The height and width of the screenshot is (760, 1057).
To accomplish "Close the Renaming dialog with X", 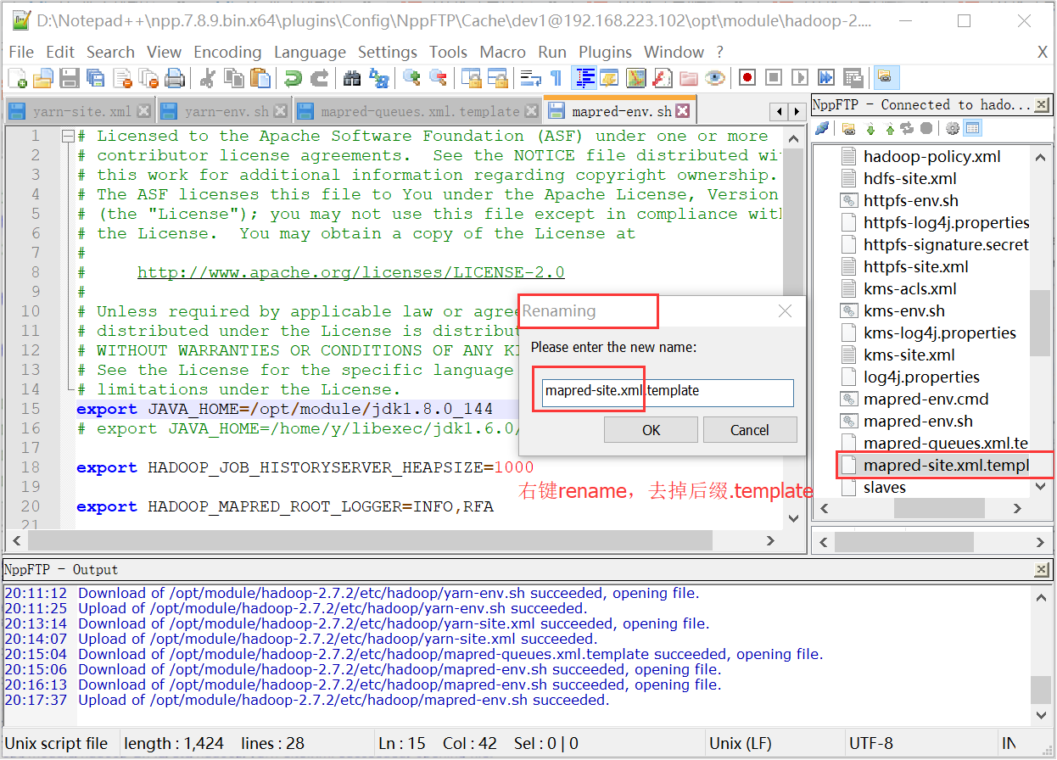I will coord(786,311).
